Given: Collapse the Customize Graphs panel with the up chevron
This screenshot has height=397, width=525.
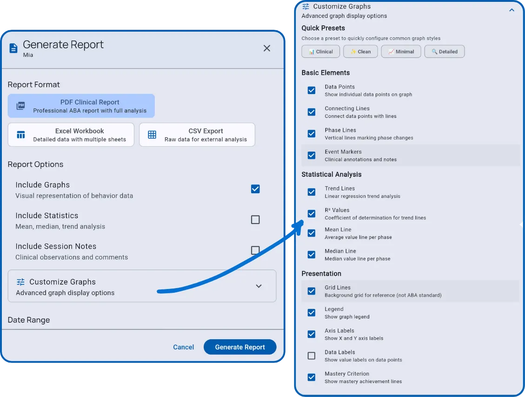Looking at the screenshot, I should (x=511, y=9).
